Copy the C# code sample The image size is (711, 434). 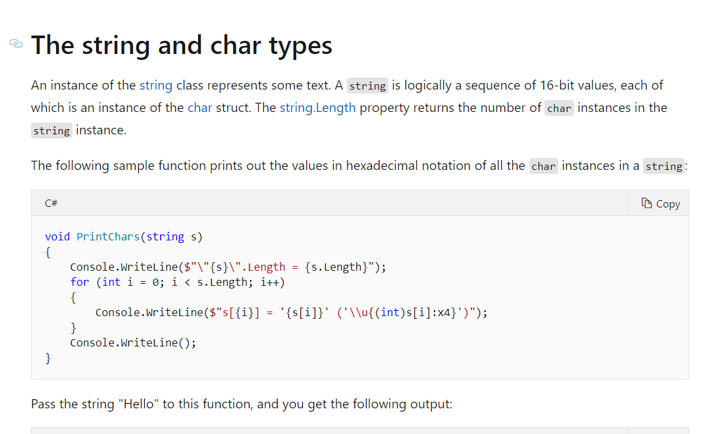point(661,203)
